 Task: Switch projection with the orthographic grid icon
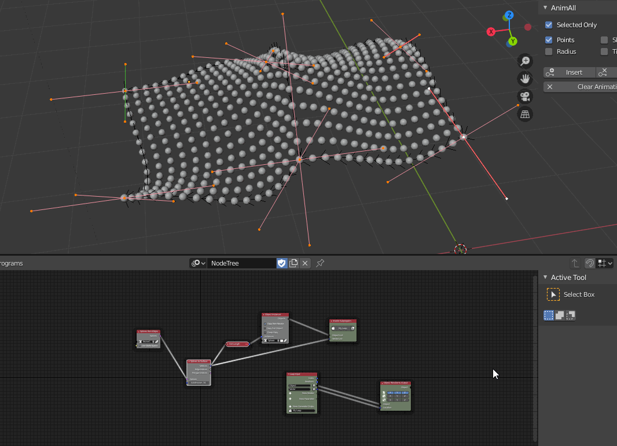(524, 114)
